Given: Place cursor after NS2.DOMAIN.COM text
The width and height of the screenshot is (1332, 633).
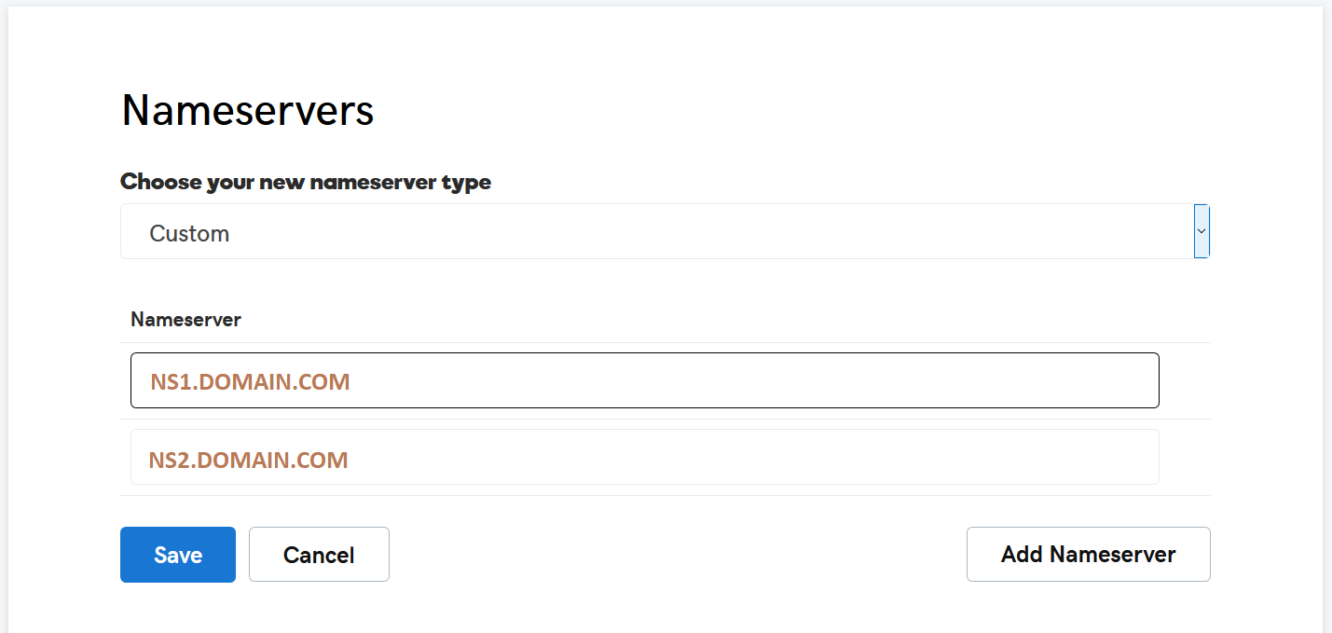Looking at the screenshot, I should click(350, 460).
